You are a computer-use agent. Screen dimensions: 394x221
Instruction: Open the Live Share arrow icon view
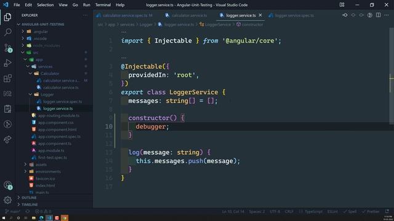[x=7, y=139]
